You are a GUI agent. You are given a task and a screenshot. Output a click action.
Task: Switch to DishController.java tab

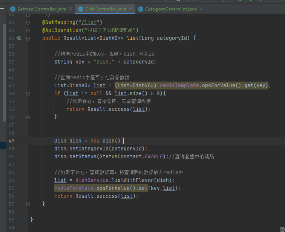[x=106, y=9]
